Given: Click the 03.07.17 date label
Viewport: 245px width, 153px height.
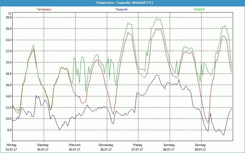Looking at the screenshot, I should [x=11, y=150].
